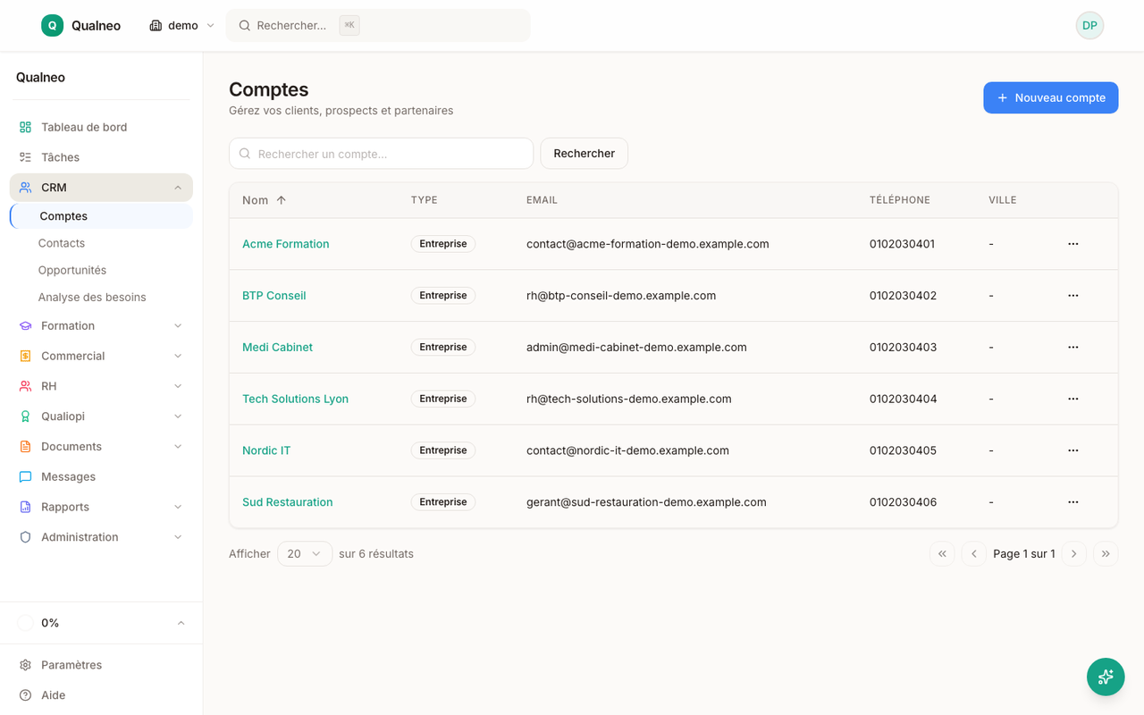Go to the previous page

pos(974,554)
